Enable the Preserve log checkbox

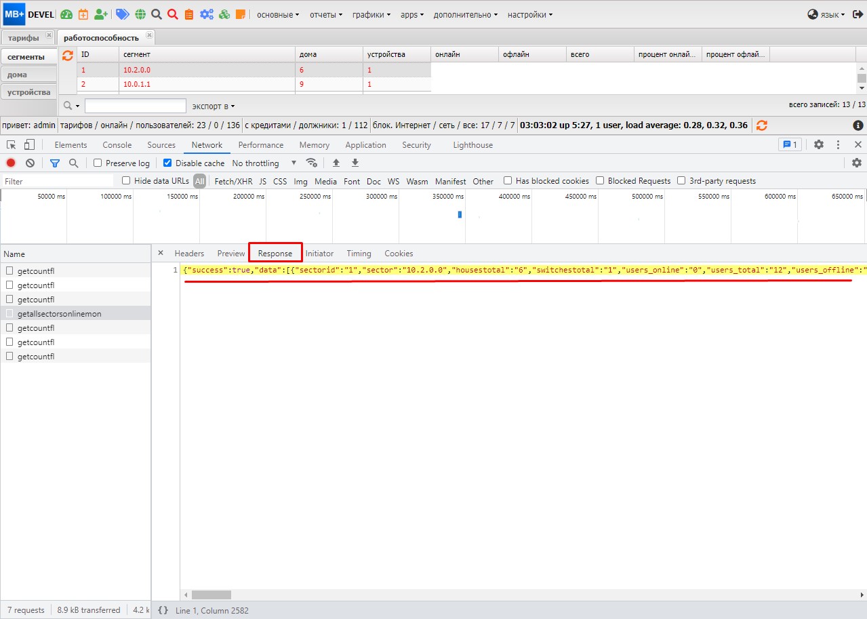click(98, 163)
